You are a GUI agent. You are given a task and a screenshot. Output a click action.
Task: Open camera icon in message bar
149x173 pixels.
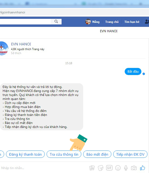134,168
